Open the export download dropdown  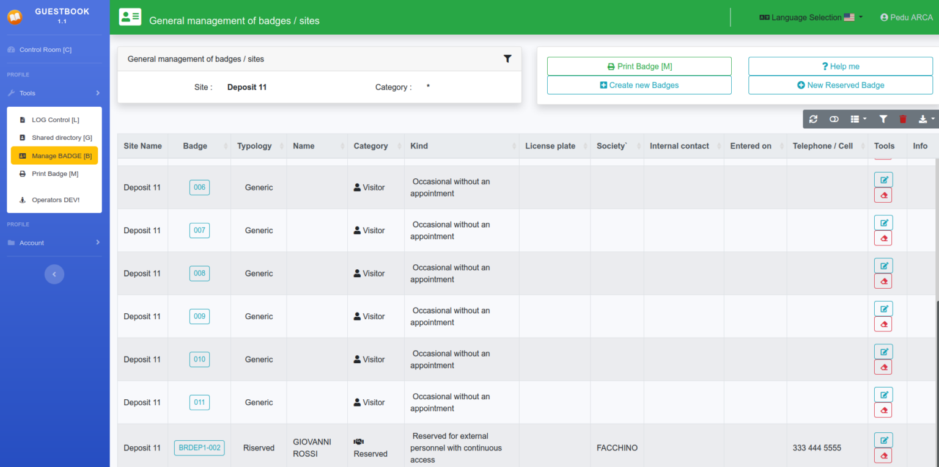[926, 120]
